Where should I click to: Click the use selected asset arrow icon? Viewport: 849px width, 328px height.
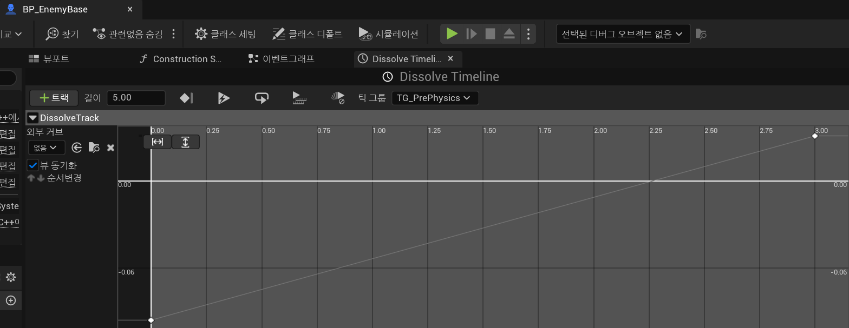click(x=77, y=148)
